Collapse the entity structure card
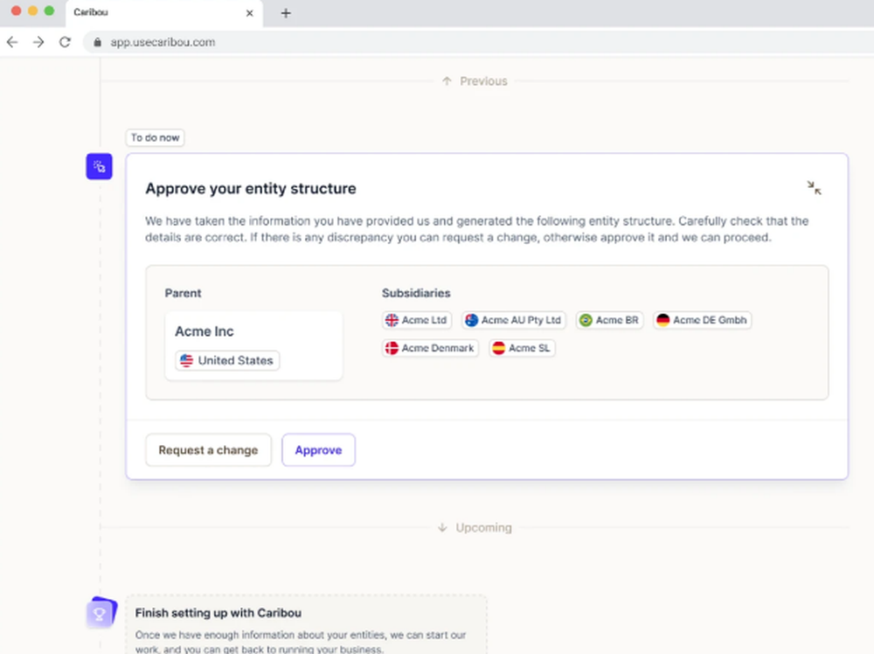The image size is (874, 654). (814, 188)
